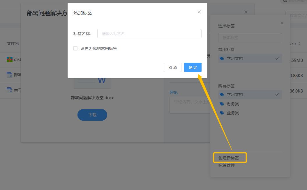Click the 部署 docx file icon
The width and height of the screenshot is (307, 190).
(x=9, y=75)
